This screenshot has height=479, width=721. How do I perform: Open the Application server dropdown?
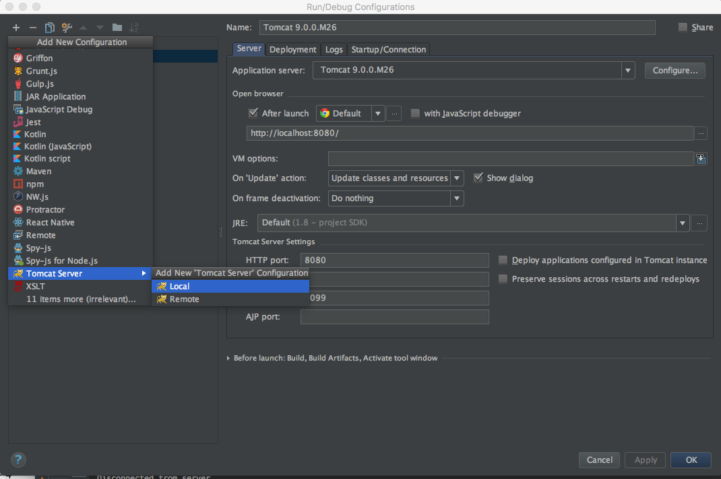(x=627, y=71)
